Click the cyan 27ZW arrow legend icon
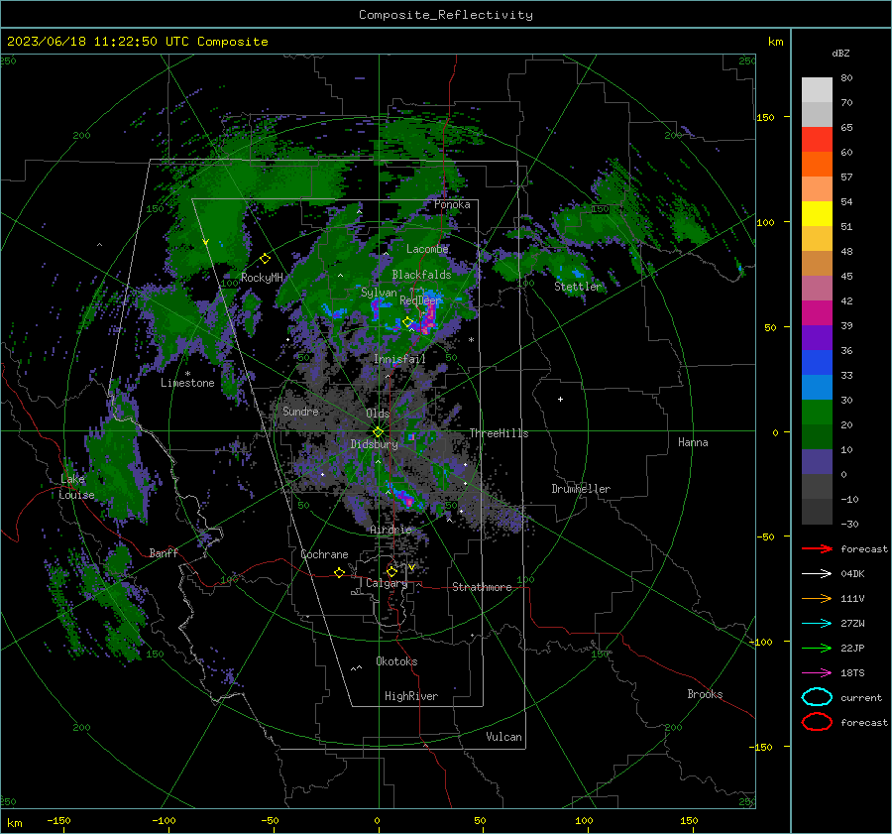This screenshot has width=892, height=834. click(x=817, y=623)
